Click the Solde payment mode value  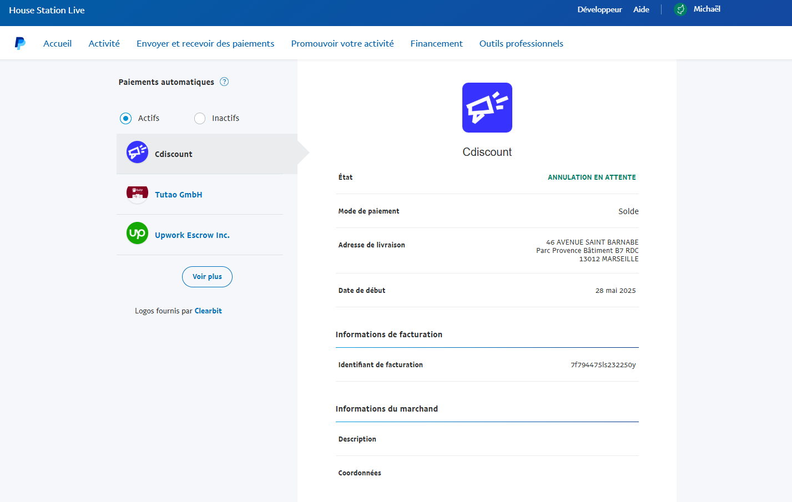pyautogui.click(x=628, y=211)
